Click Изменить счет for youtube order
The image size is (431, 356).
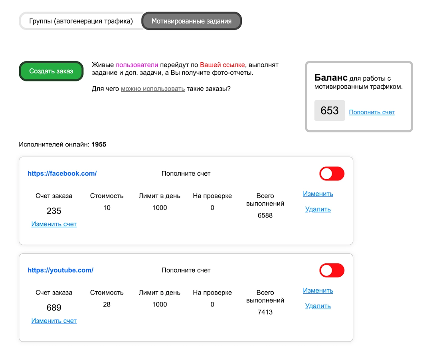click(x=54, y=321)
